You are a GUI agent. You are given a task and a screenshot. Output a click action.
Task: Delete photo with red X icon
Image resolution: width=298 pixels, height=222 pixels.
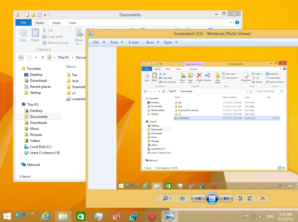[x=263, y=198]
